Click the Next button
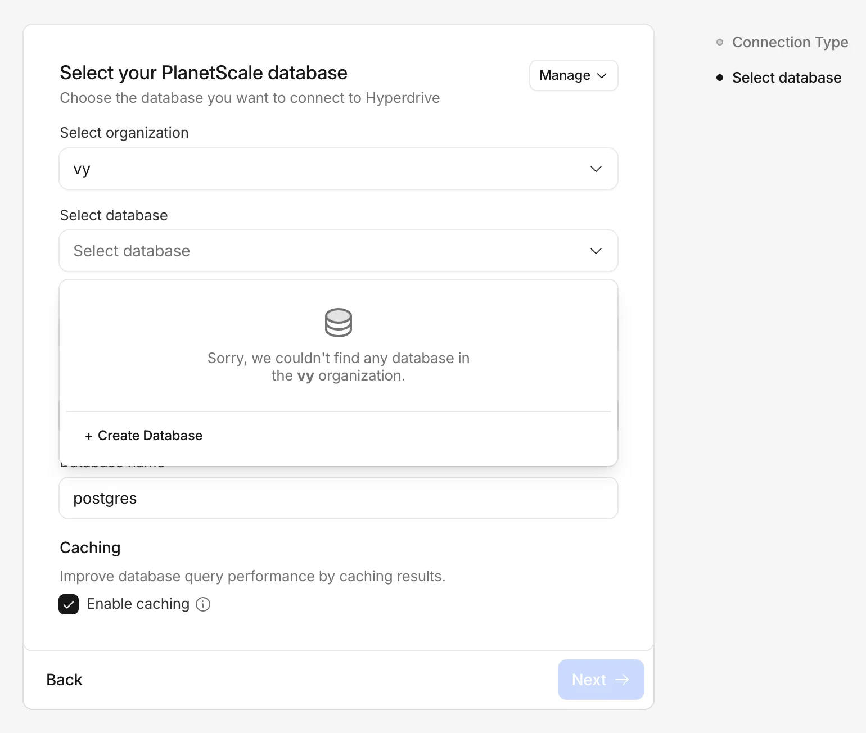Image resolution: width=866 pixels, height=733 pixels. click(x=601, y=680)
